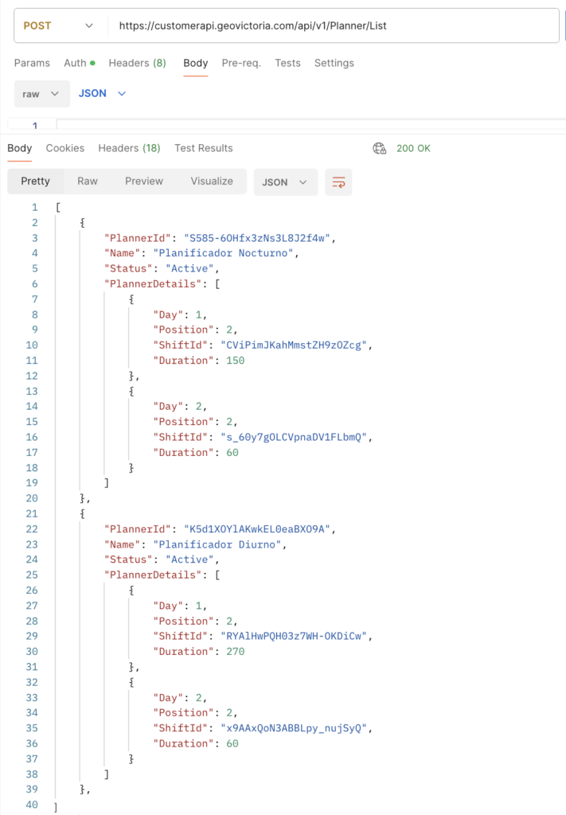Open the Auth request tab

tap(78, 63)
